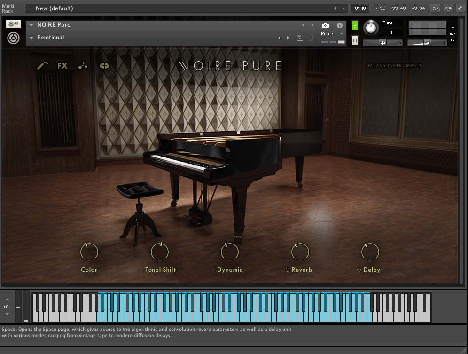Click the Native Instruments logo icon under the snowflake
The height and width of the screenshot is (354, 468).
tap(14, 38)
